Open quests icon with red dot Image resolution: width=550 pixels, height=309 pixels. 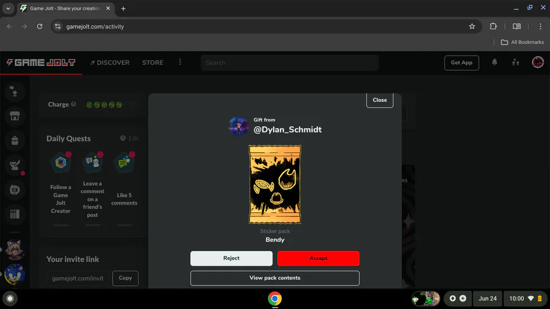coord(15,165)
